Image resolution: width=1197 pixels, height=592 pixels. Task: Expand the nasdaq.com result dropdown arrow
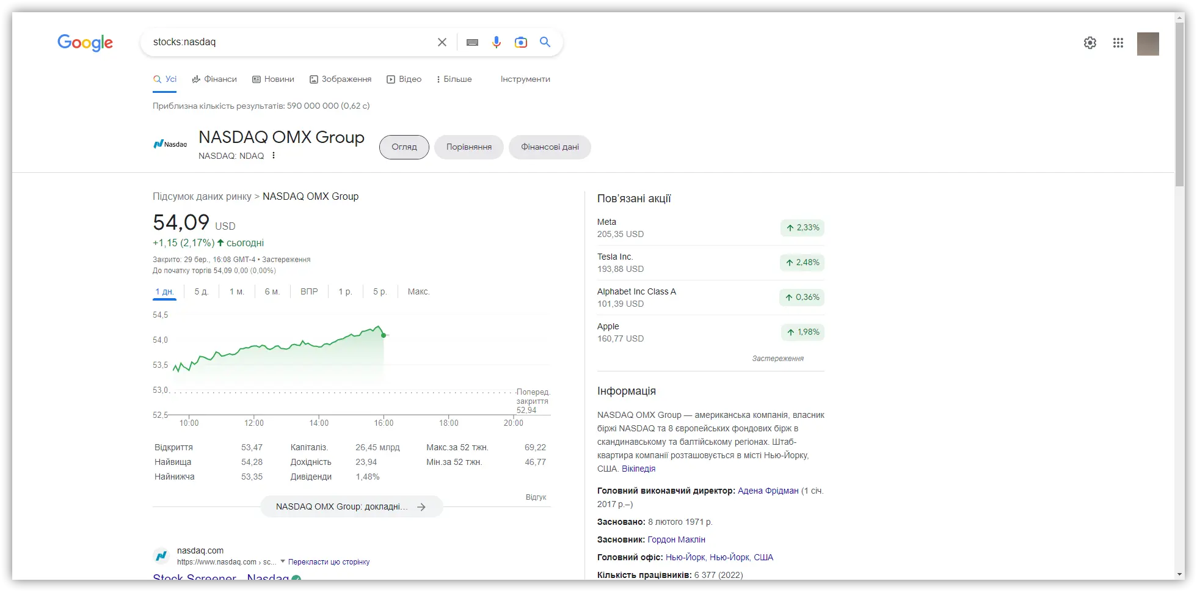pyautogui.click(x=283, y=561)
